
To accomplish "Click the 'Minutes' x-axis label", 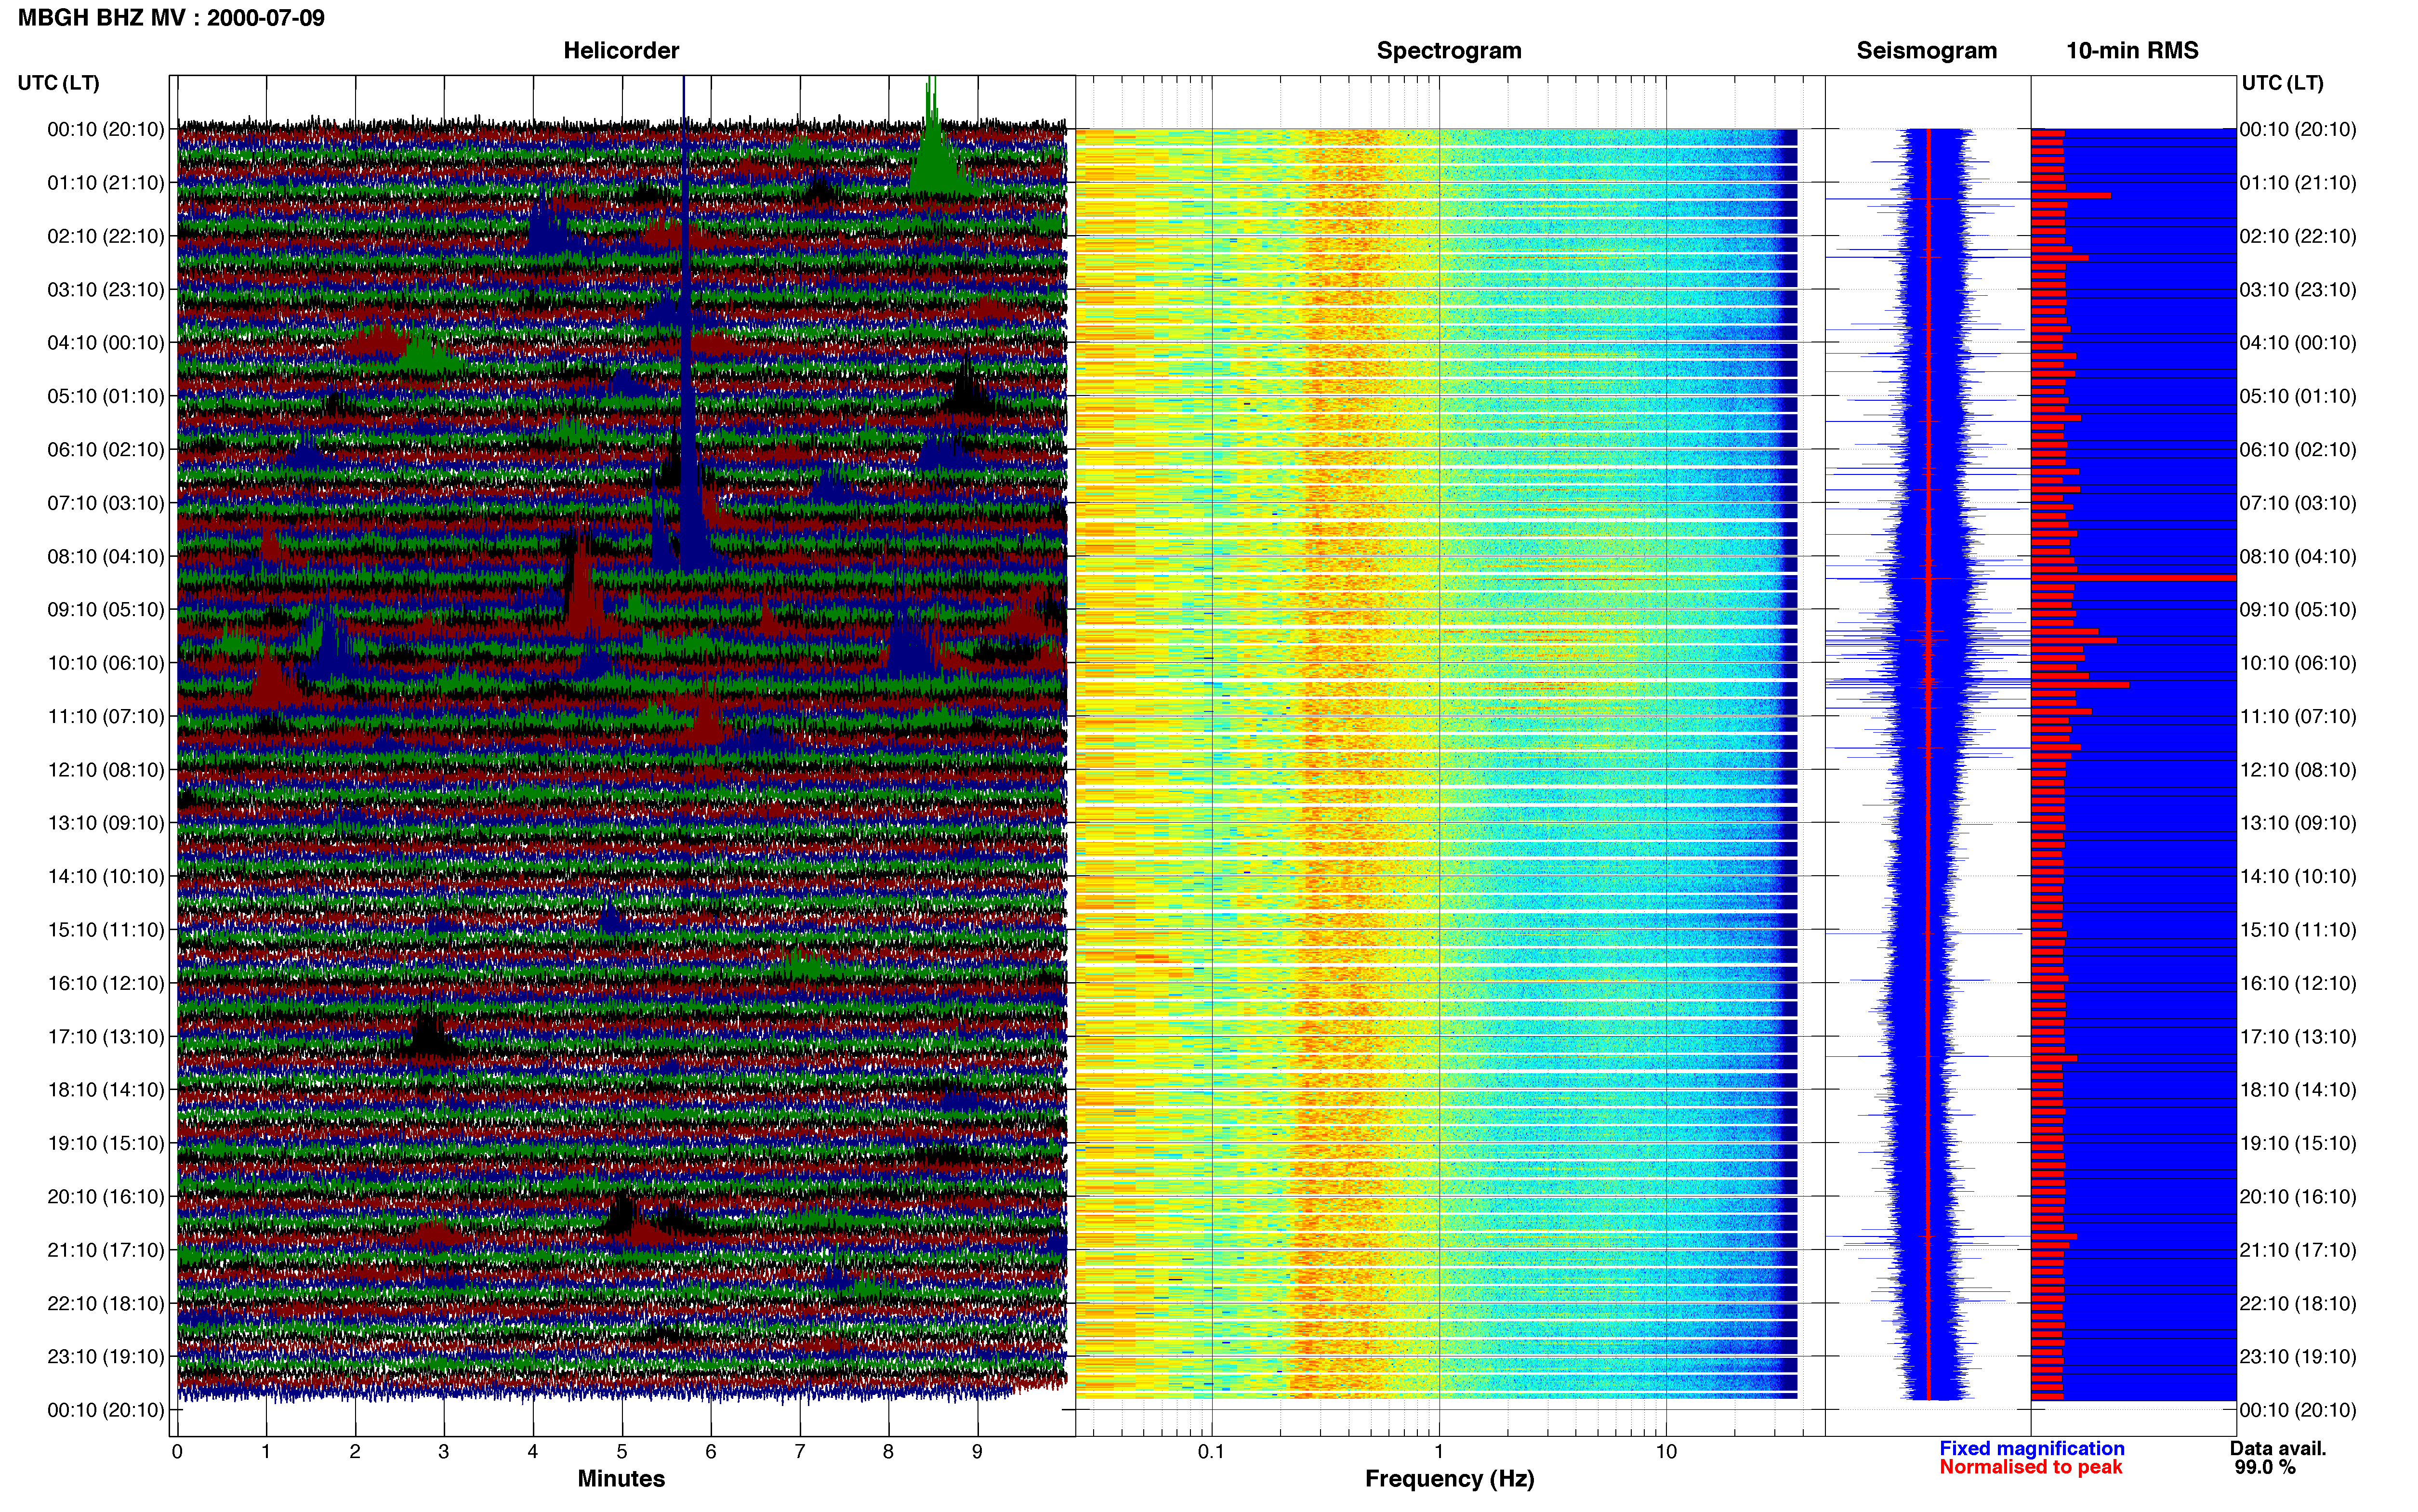I will tap(621, 1478).
